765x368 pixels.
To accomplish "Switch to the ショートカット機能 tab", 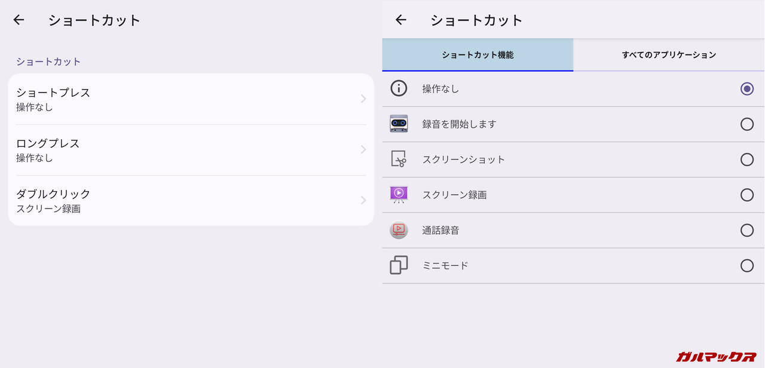I will [x=478, y=55].
